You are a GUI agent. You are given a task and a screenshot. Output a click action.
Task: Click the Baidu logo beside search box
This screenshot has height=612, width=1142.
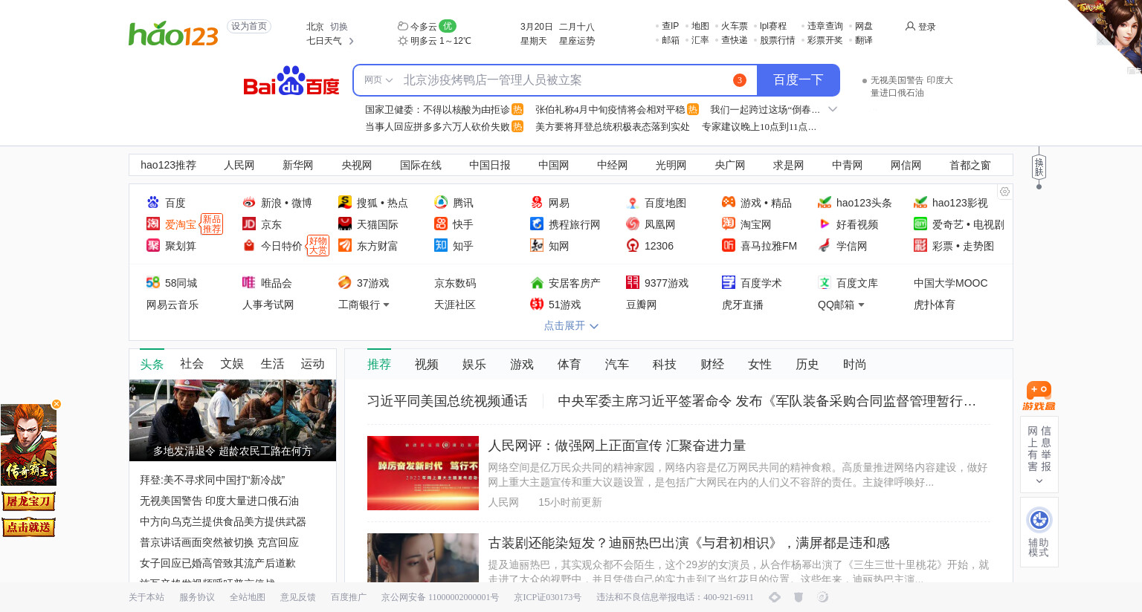[291, 81]
